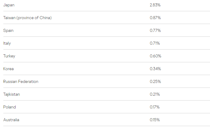Click the 0.21% value for Tajikistan
The image size is (210, 127).
(x=155, y=94)
